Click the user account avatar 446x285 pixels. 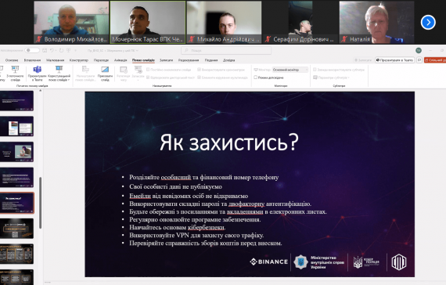pos(419,50)
